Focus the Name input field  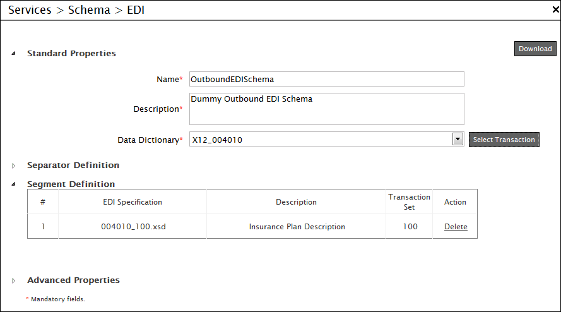[x=326, y=79]
